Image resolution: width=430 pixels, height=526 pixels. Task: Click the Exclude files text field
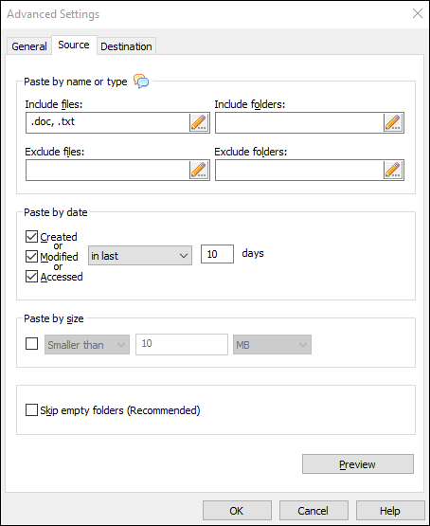tap(108, 170)
